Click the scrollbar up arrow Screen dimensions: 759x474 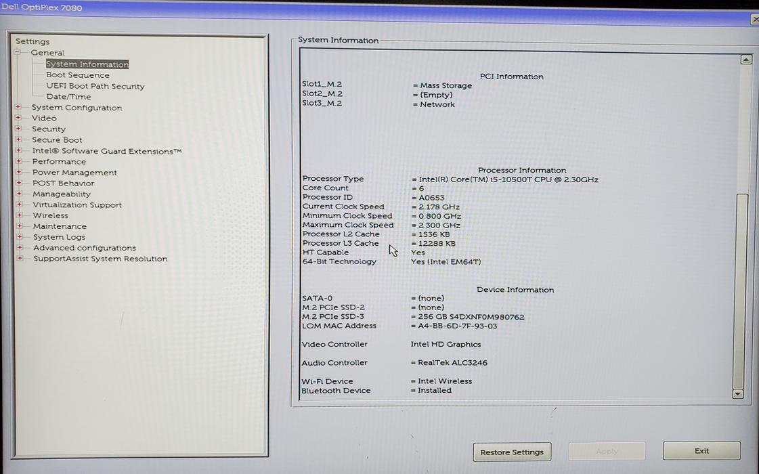click(x=746, y=60)
